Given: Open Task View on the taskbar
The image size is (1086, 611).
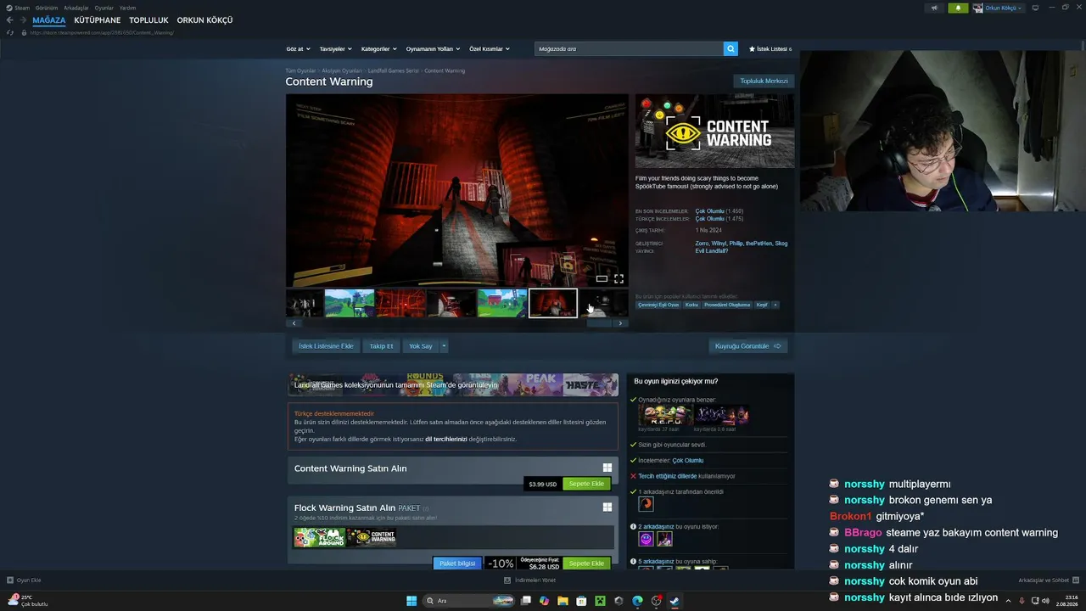Looking at the screenshot, I should pos(526,601).
